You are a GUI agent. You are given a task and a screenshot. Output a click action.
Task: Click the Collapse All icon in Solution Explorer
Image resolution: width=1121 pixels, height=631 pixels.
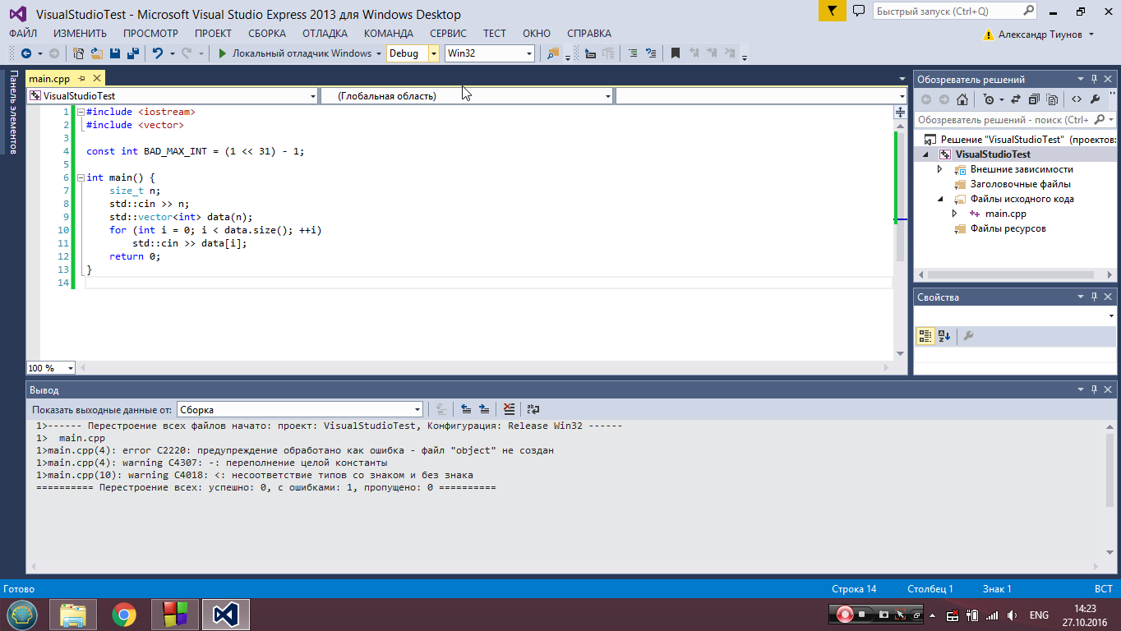1034,99
